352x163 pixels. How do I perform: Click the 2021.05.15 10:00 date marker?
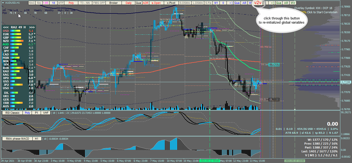(294, 161)
